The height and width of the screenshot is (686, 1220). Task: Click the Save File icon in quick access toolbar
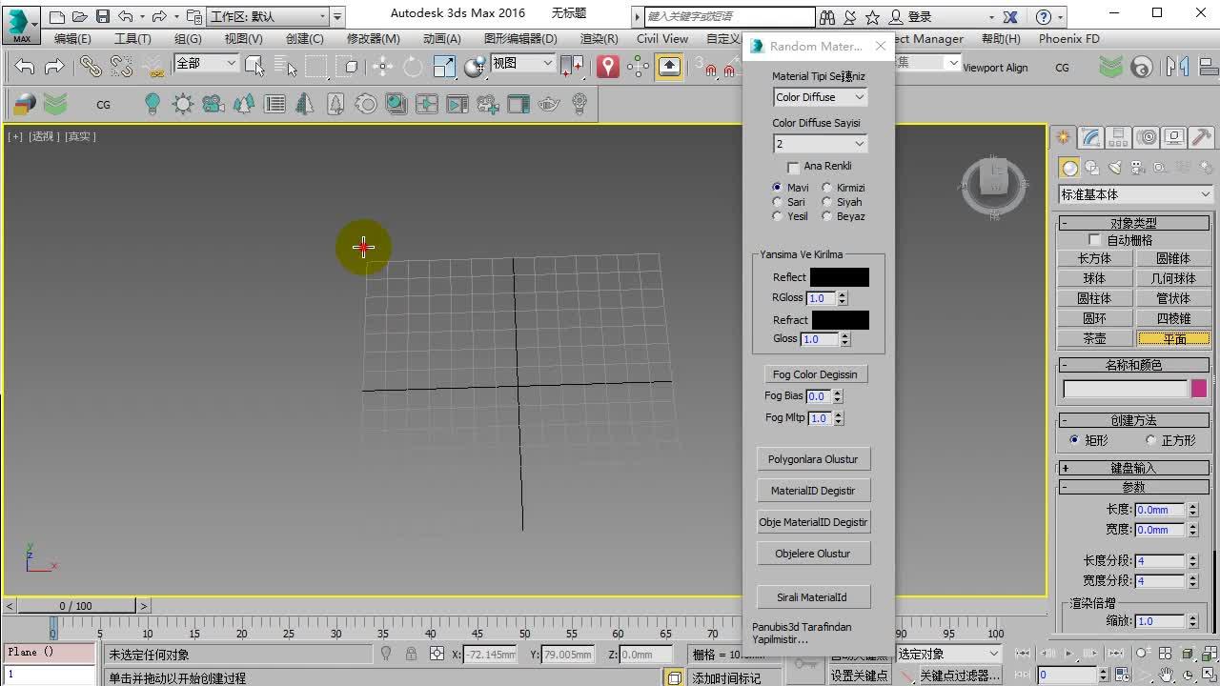[102, 16]
